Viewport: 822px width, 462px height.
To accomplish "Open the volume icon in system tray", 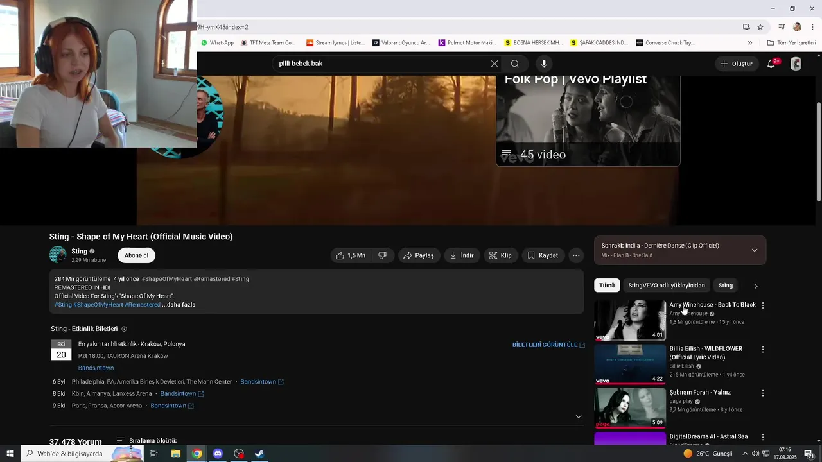I will click(x=755, y=454).
